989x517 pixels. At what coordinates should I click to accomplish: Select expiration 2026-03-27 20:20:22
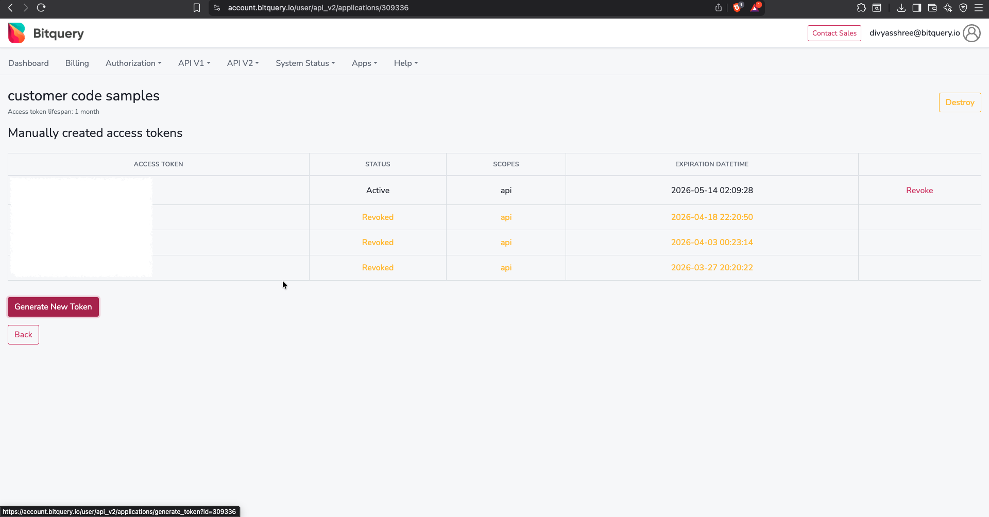pyautogui.click(x=712, y=267)
